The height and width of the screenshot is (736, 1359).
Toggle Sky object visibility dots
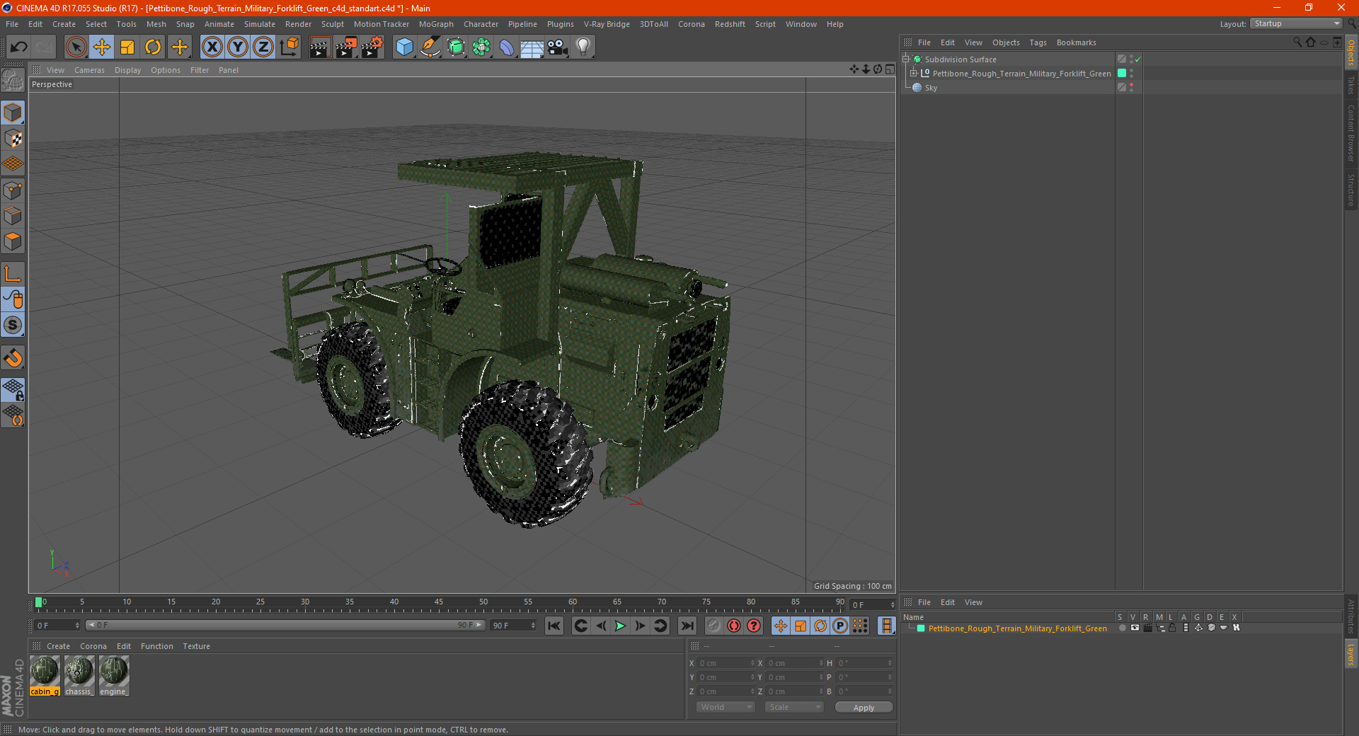click(1131, 88)
